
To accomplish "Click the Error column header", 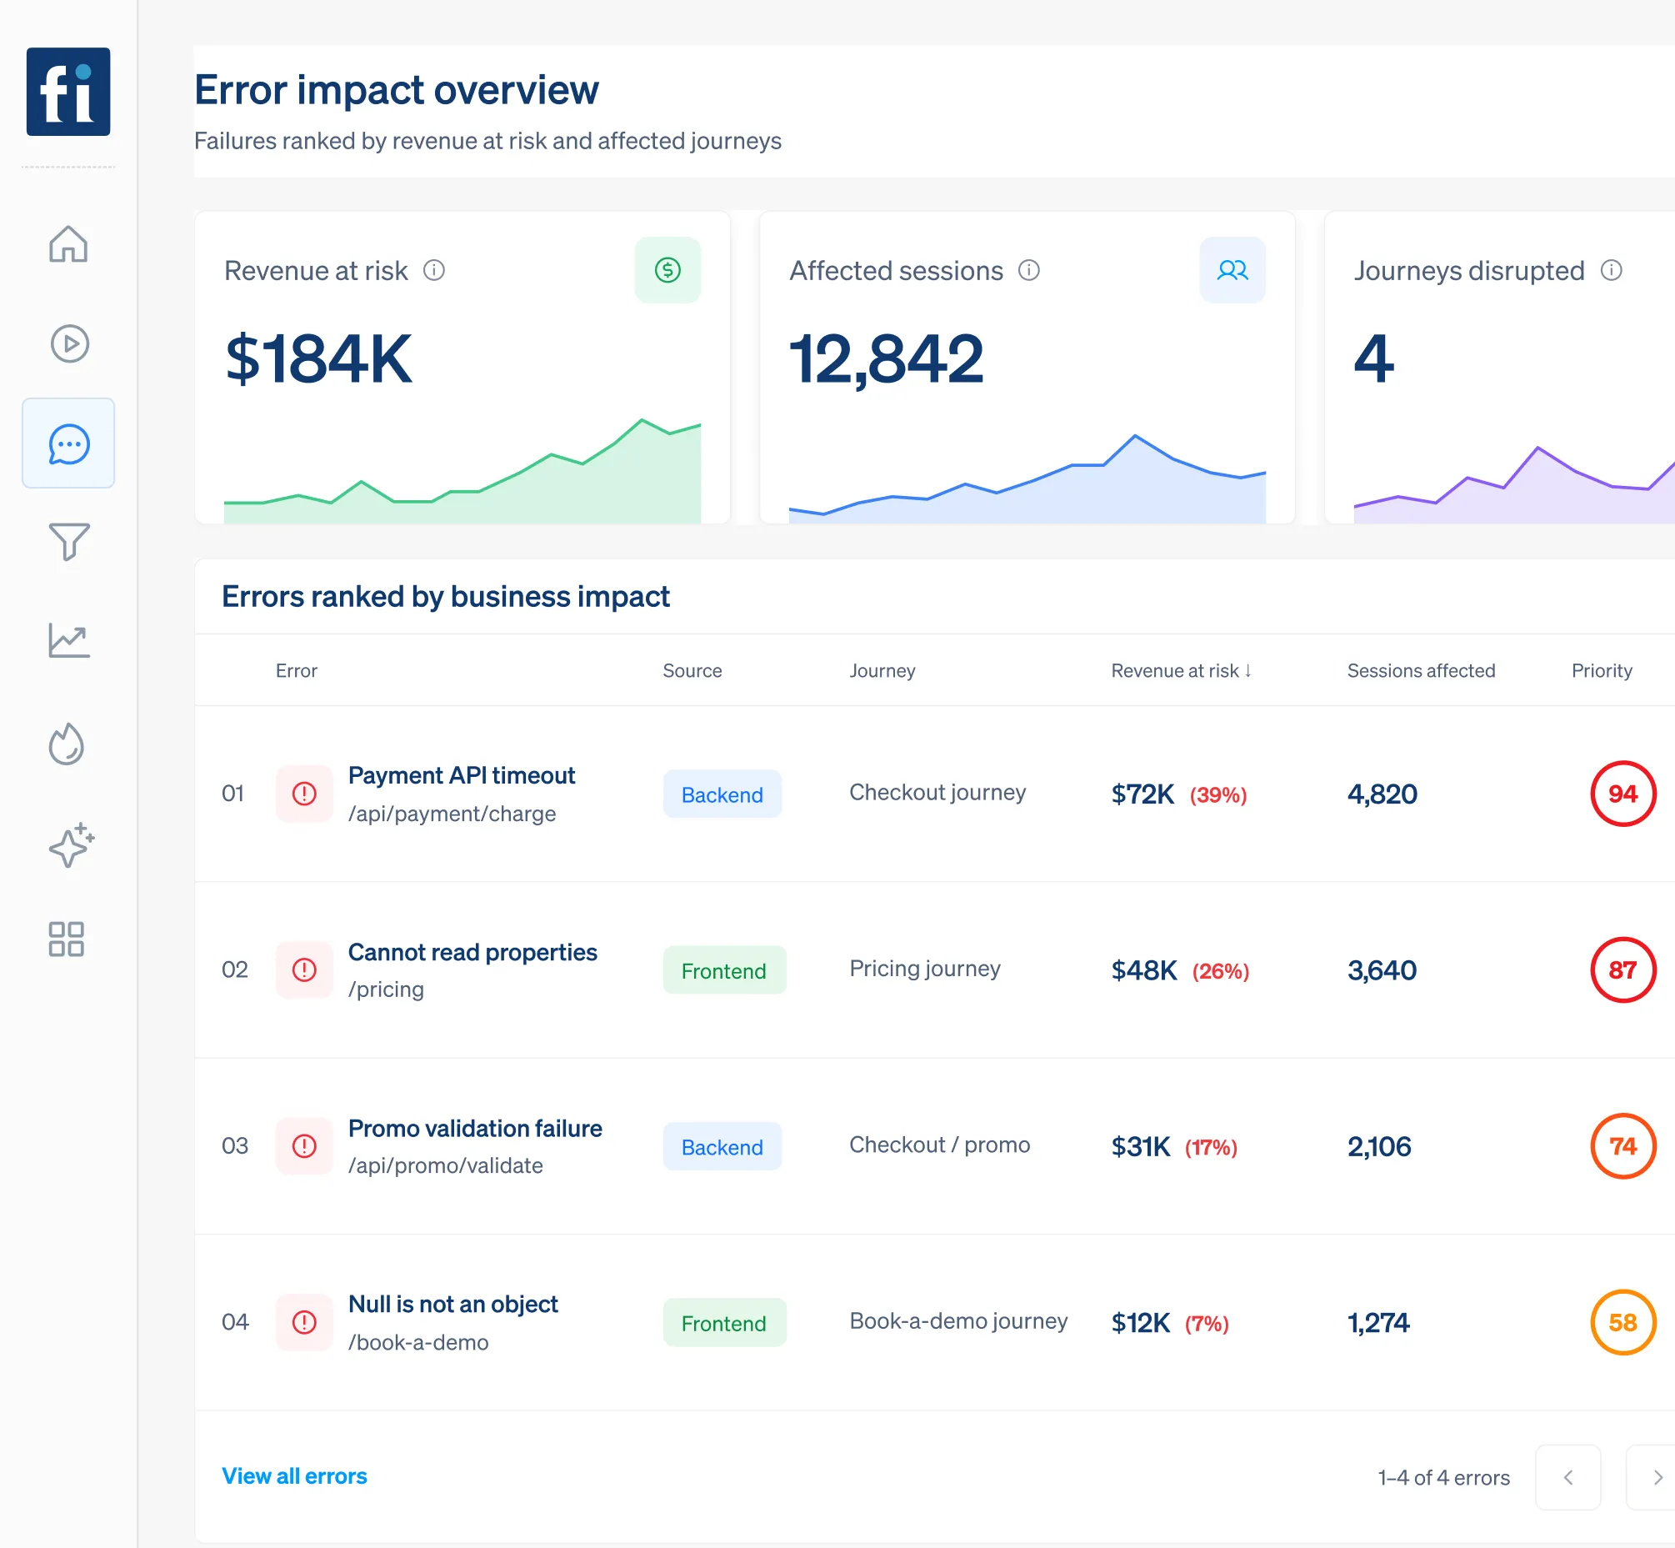I will 297,670.
